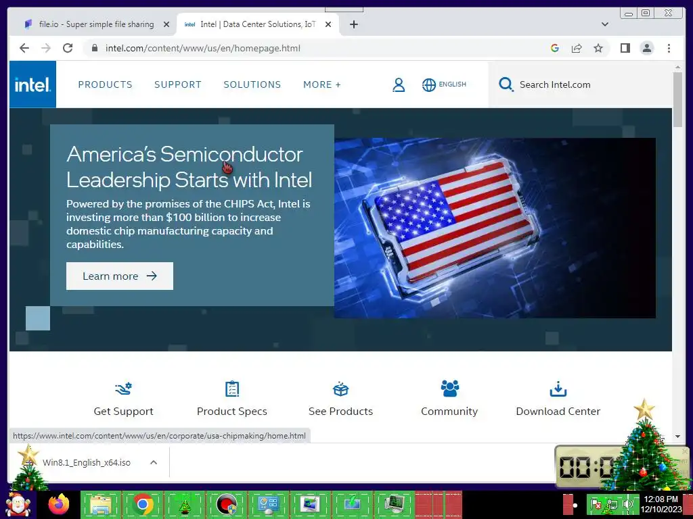Click the browser forward arrow
This screenshot has width=693, height=519.
[x=46, y=48]
